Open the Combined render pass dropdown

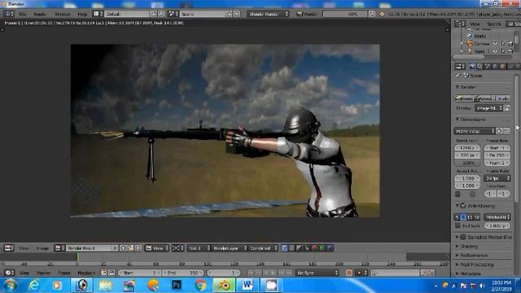[263, 248]
